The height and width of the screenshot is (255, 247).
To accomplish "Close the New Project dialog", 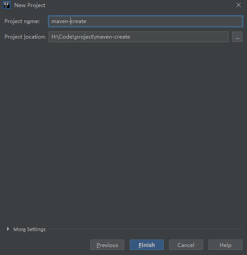I will [239, 5].
